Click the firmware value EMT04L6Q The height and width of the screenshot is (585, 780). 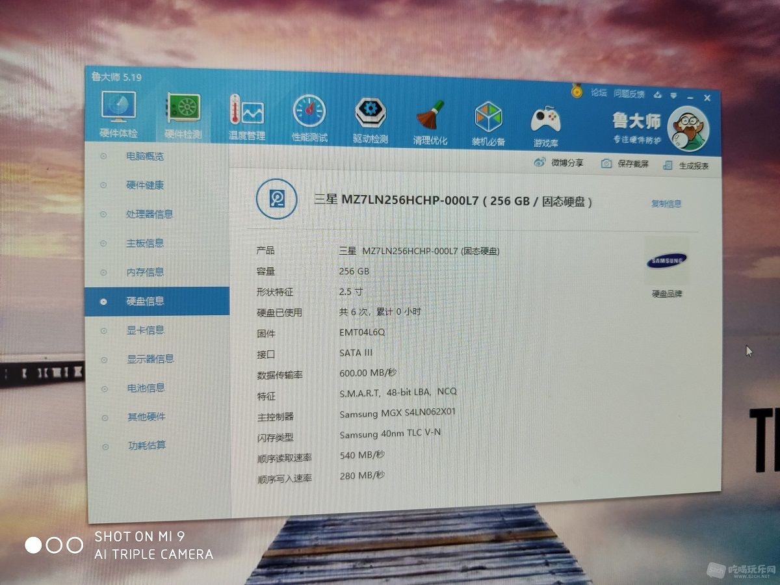pyautogui.click(x=362, y=332)
